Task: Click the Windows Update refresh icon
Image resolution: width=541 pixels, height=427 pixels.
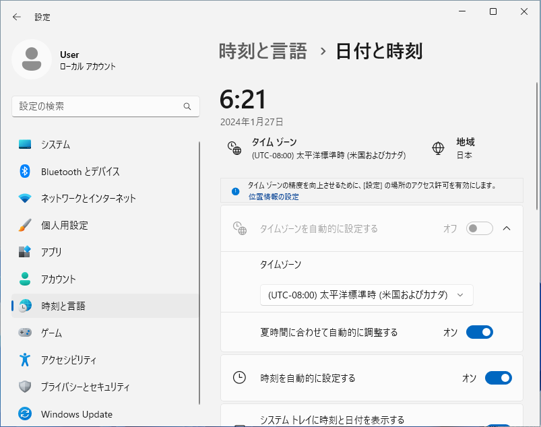Action: (x=25, y=414)
